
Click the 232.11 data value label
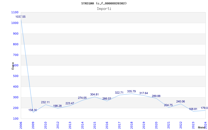(45, 102)
